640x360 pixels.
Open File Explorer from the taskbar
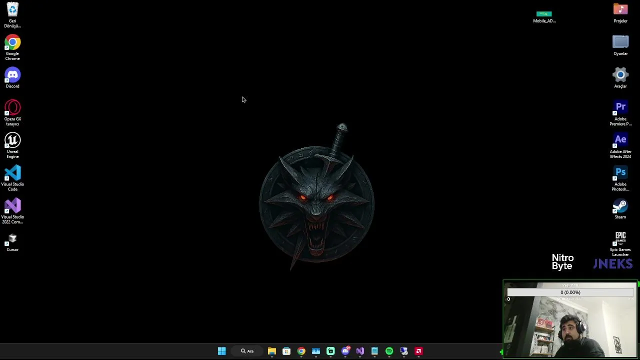click(x=271, y=351)
